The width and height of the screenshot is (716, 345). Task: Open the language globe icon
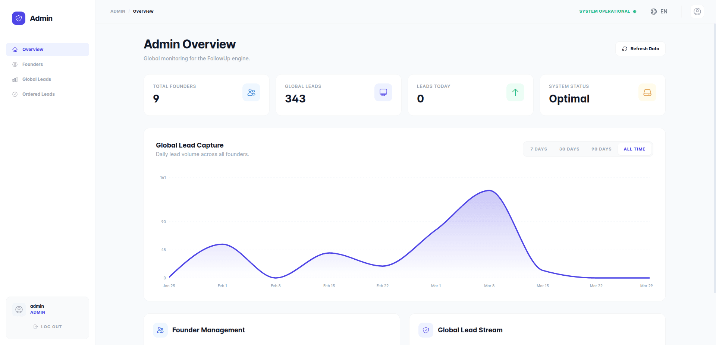(x=654, y=12)
